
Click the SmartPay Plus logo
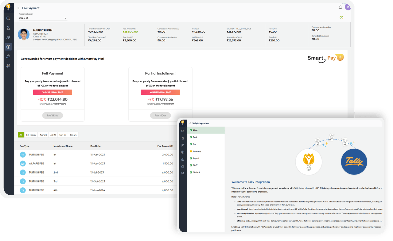pos(325,58)
